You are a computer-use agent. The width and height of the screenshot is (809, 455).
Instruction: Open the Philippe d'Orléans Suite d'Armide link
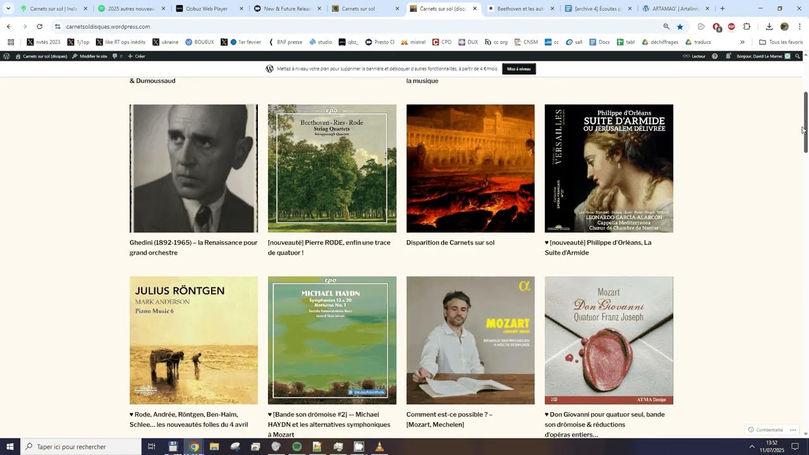pyautogui.click(x=598, y=248)
